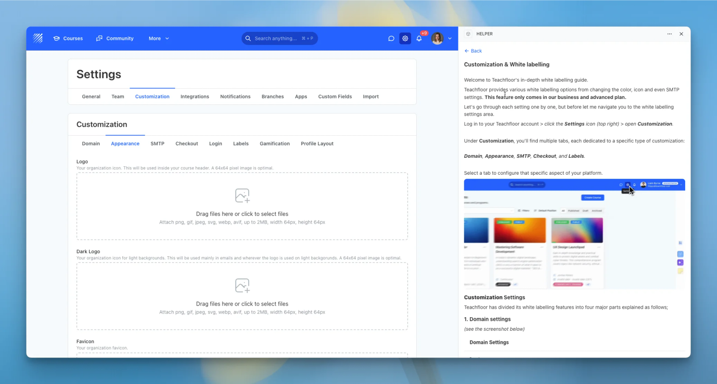
Task: Open the Community nav item
Action: pos(115,39)
